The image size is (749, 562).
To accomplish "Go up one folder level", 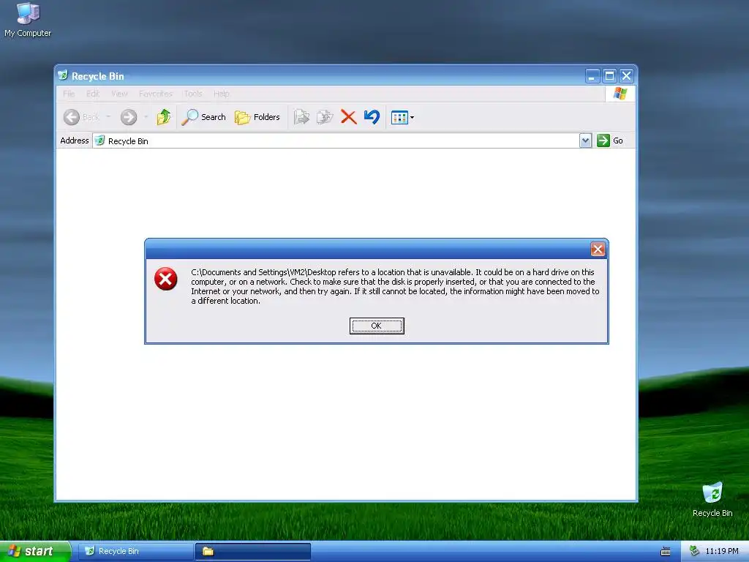I will pyautogui.click(x=163, y=117).
